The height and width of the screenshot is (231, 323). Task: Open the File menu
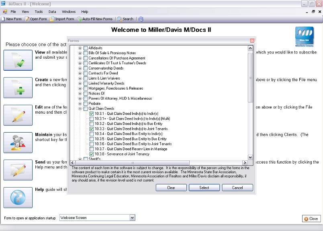13,12
